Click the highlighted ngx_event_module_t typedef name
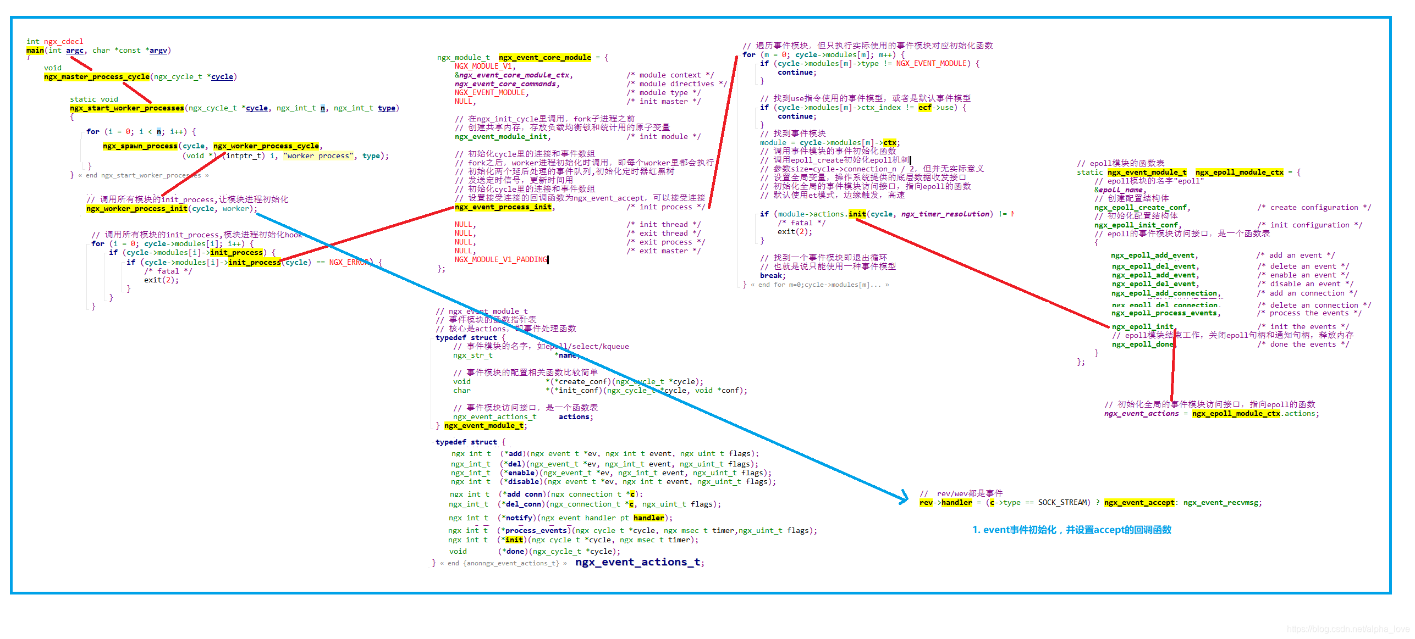 (483, 426)
